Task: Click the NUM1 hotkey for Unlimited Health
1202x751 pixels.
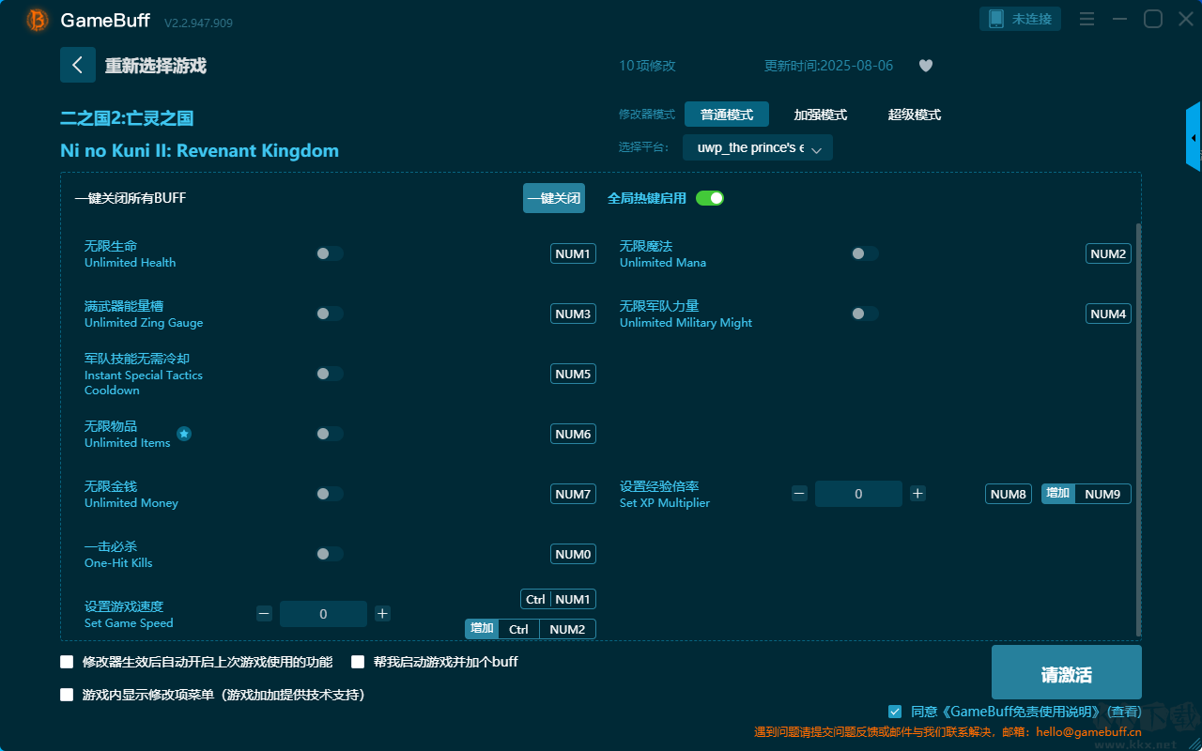Action: point(573,253)
